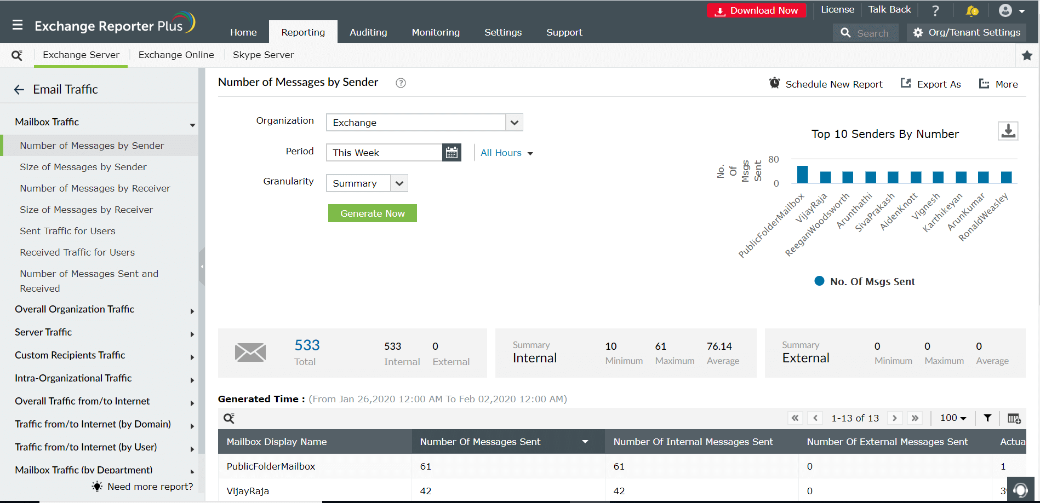Click the top Search box

tap(866, 33)
